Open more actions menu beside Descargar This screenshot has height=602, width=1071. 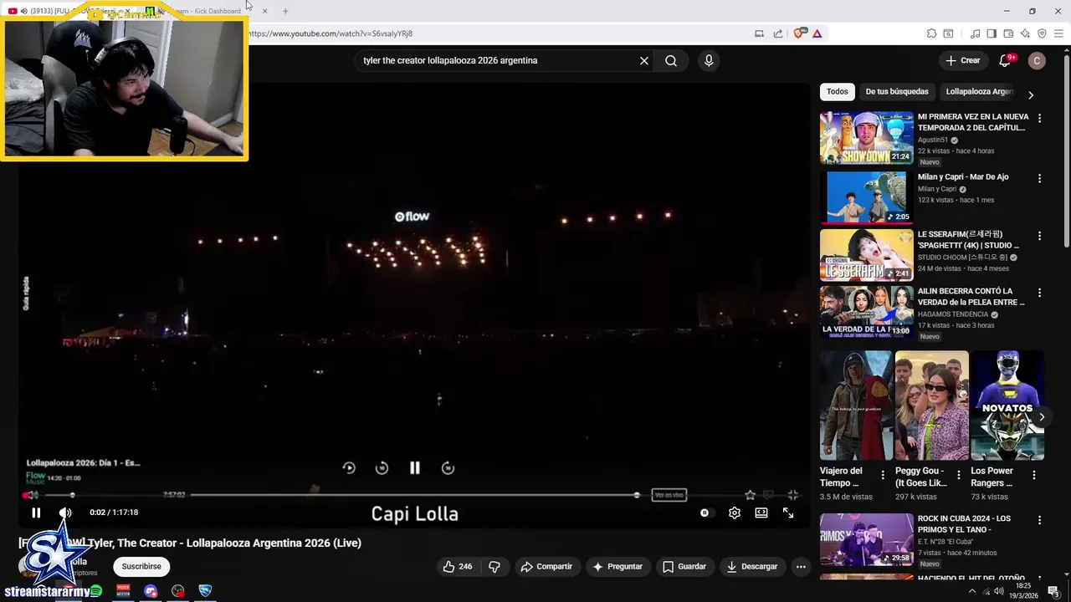point(801,567)
